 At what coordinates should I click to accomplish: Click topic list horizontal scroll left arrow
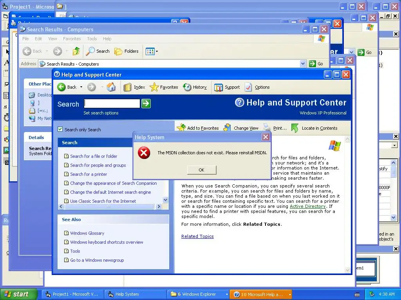tap(61, 206)
